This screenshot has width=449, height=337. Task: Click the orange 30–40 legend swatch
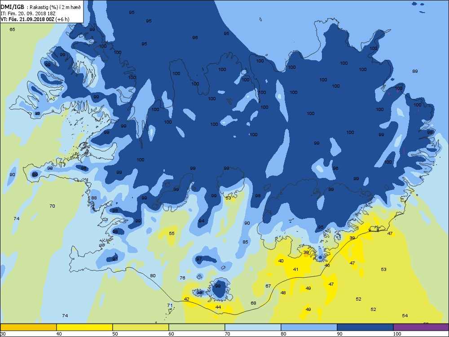(28, 327)
